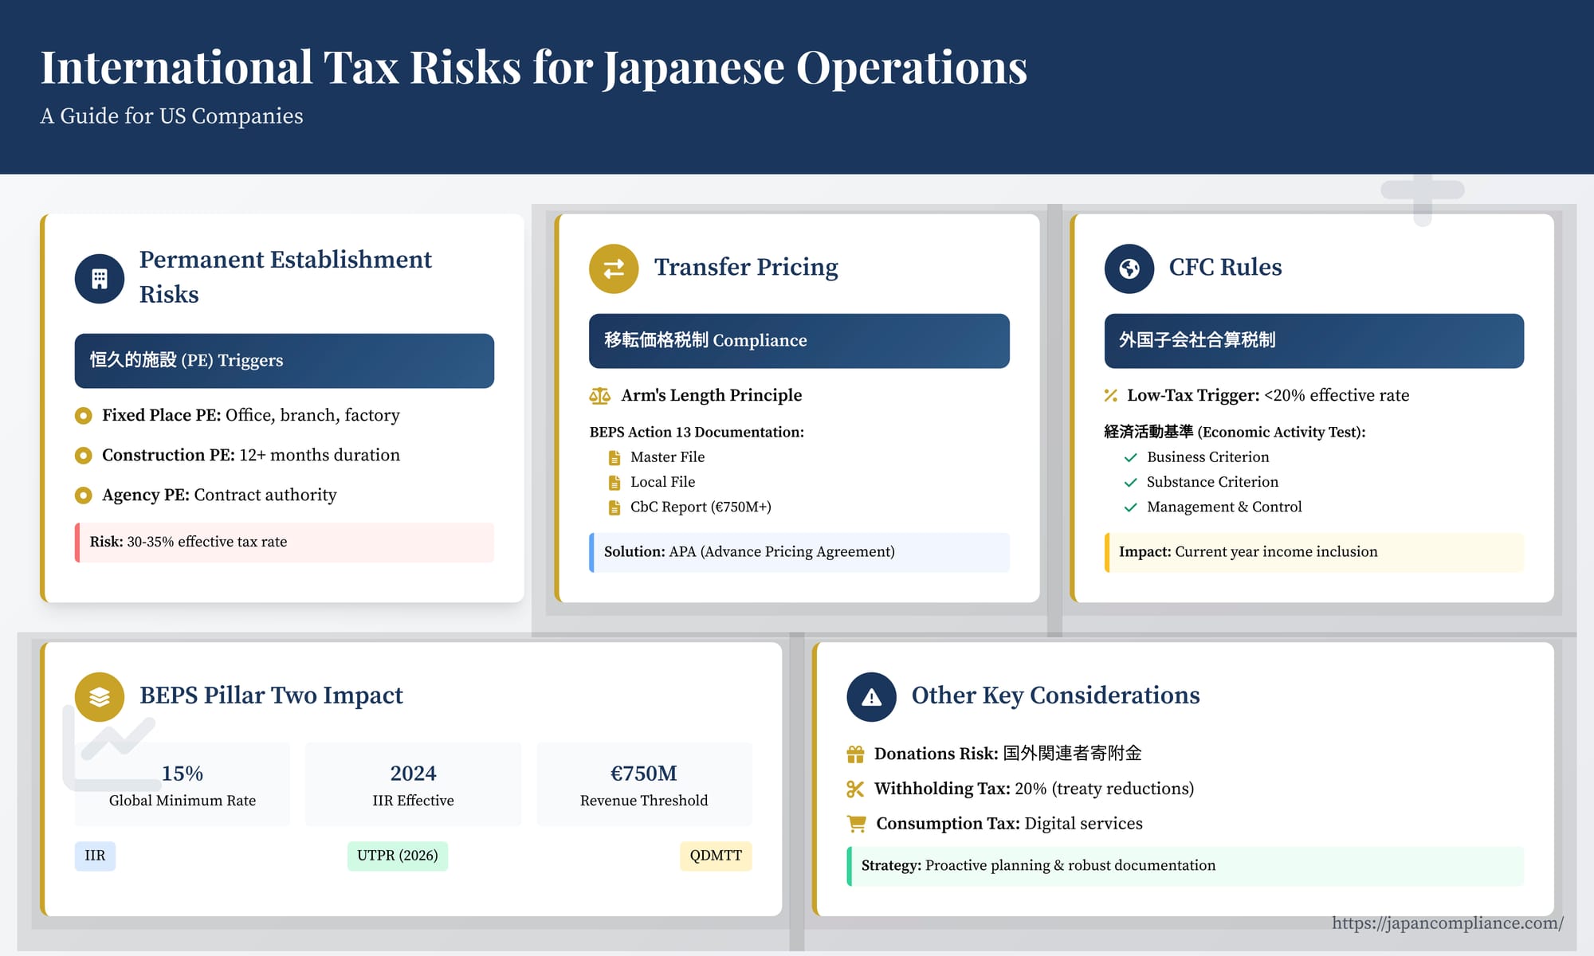This screenshot has height=956, width=1594.
Task: Click the Transfer Pricing heading
Action: coord(746,268)
